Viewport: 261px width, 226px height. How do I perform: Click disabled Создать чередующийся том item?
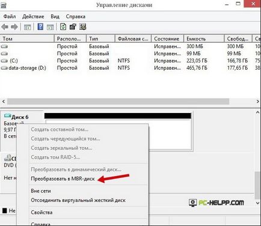pos(66,139)
